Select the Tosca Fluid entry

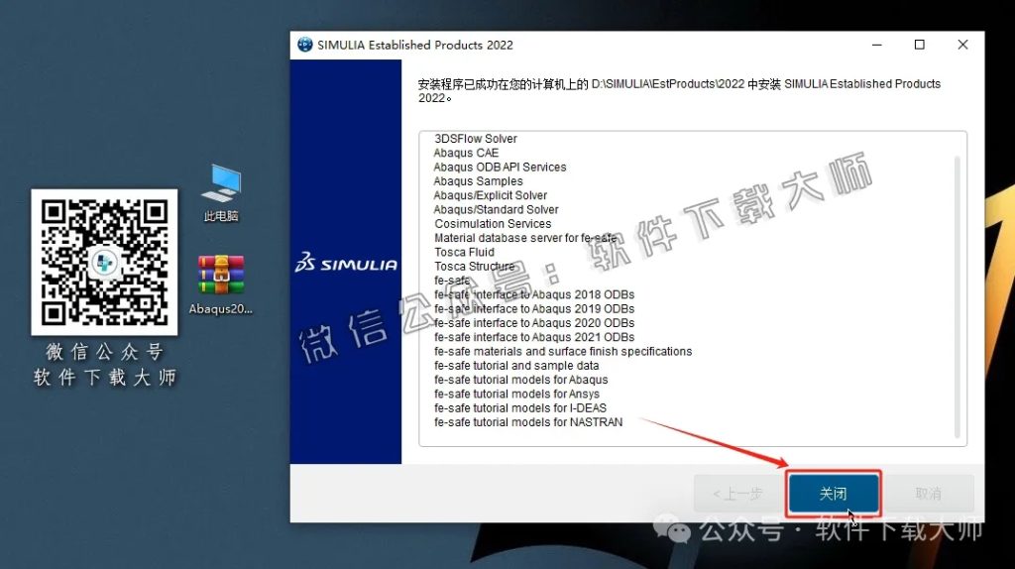click(464, 253)
